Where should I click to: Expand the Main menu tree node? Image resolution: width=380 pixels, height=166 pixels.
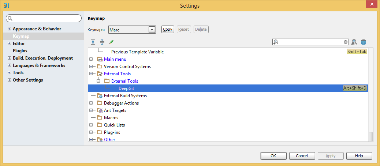click(x=92, y=59)
